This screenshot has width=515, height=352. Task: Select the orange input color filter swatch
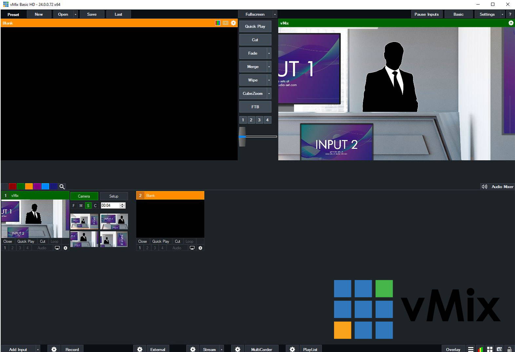tap(29, 186)
